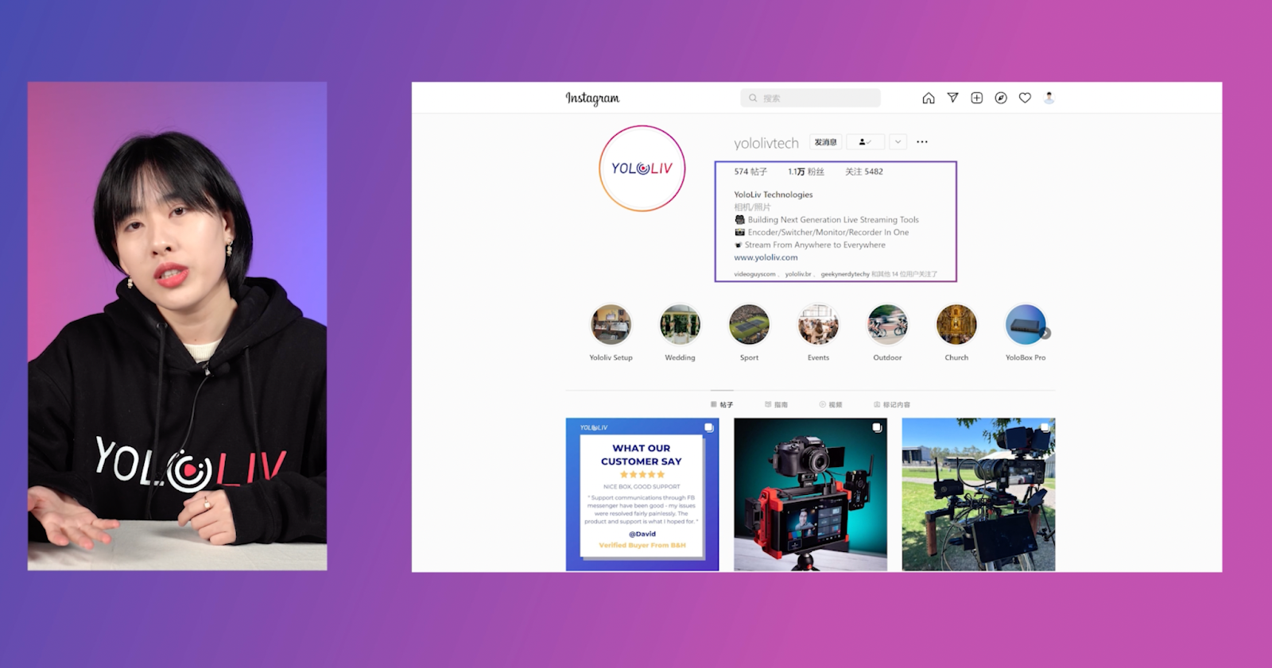Open the geekynerdytechy follower link
This screenshot has width=1272, height=668.
845,274
